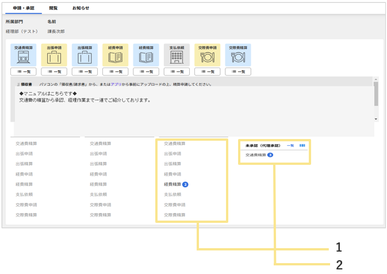The height and width of the screenshot is (274, 387).
Task: Select 出張精算 in the column containing badge 2
Action: (x=173, y=164)
